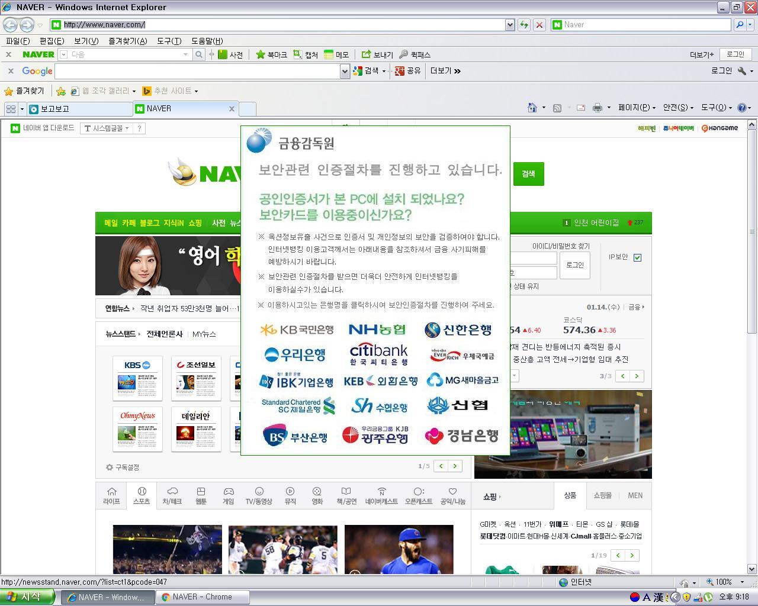Open the Naver toolbar 사전 dictionary
This screenshot has height=606, width=758.
click(230, 54)
